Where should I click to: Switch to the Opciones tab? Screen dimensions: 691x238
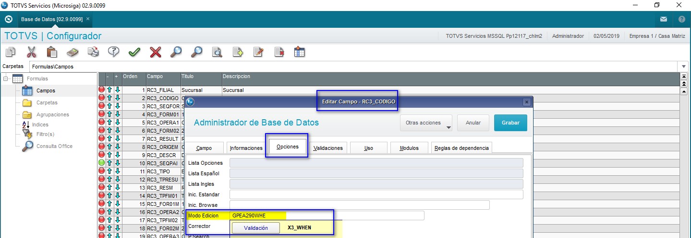(288, 147)
